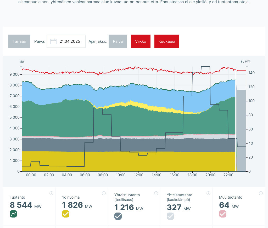Toggle the Yhteistuotanto (kaukolämpö) checkbox

click(x=170, y=216)
